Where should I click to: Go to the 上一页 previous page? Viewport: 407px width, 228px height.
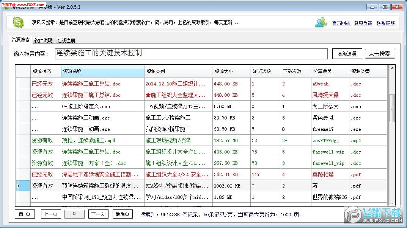click(x=51, y=214)
